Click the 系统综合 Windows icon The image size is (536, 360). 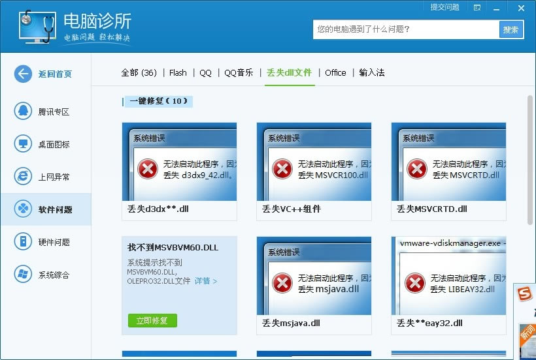pos(23,275)
